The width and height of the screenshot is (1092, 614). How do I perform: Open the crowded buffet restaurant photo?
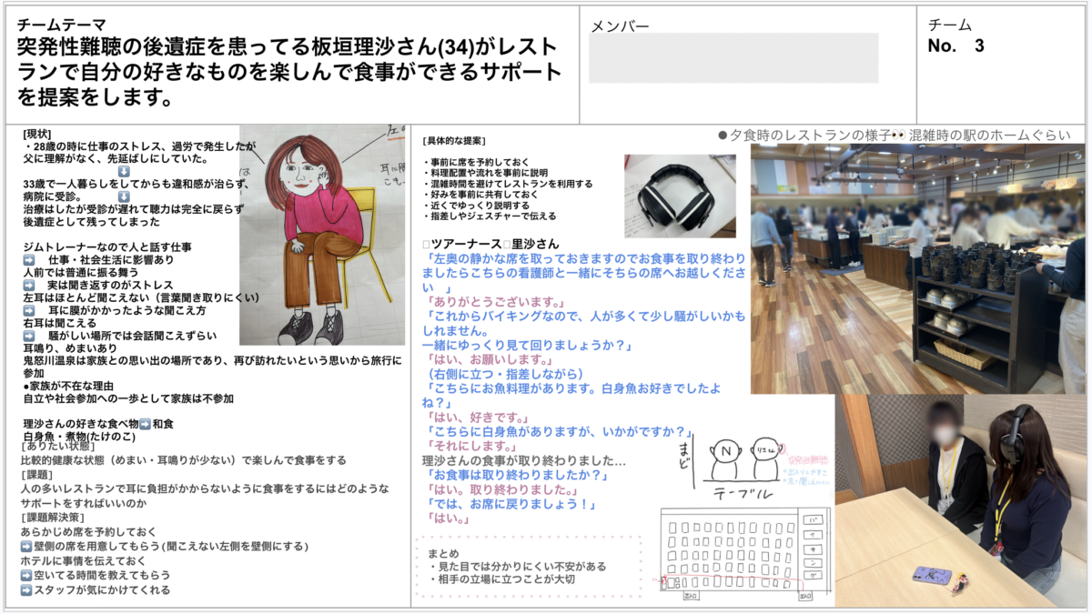tap(917, 268)
